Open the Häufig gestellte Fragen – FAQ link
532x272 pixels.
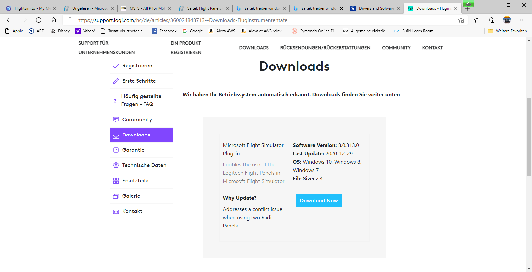pyautogui.click(x=141, y=100)
